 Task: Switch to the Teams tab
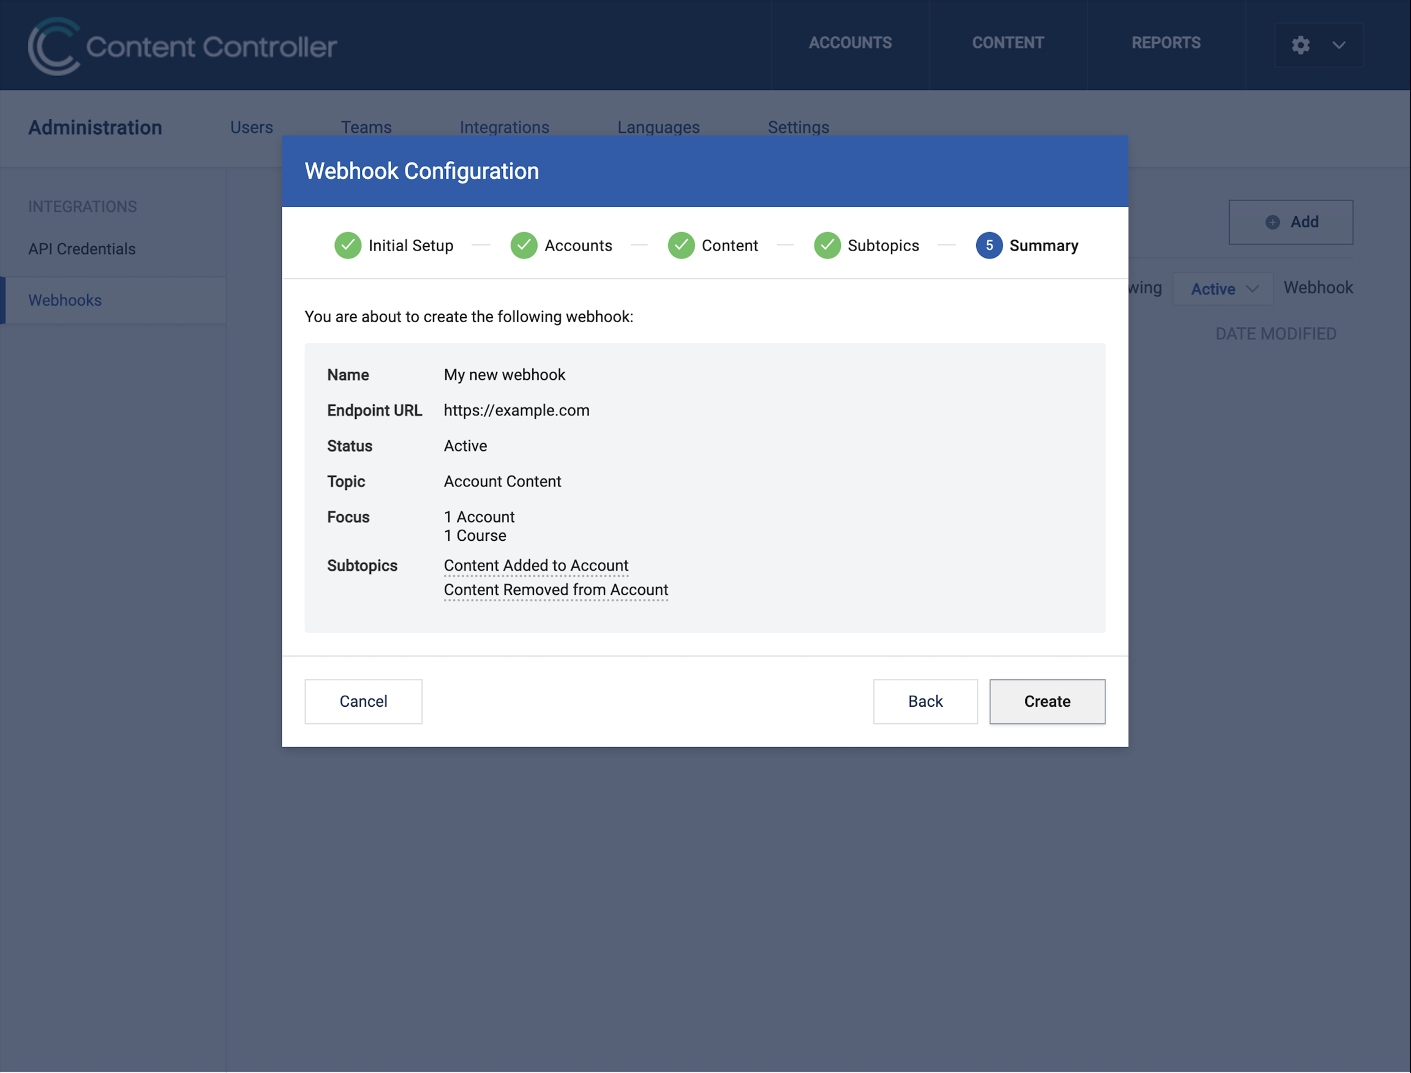[x=366, y=127]
